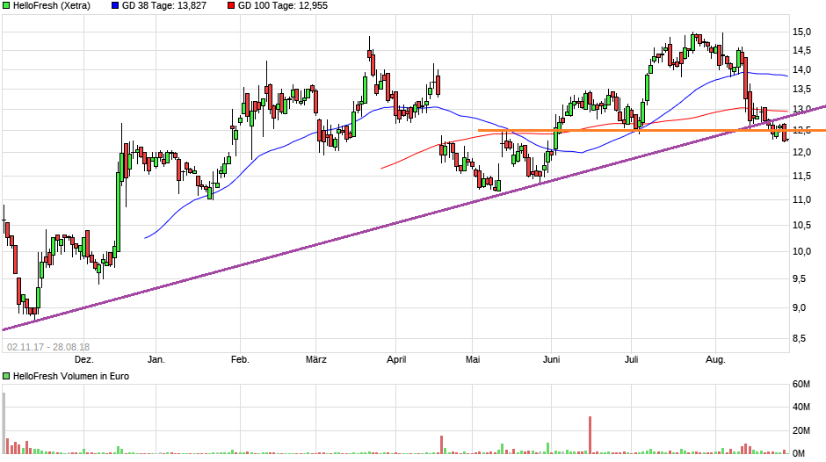
Task: Click the tallest red volume bar in June
Action: click(591, 436)
